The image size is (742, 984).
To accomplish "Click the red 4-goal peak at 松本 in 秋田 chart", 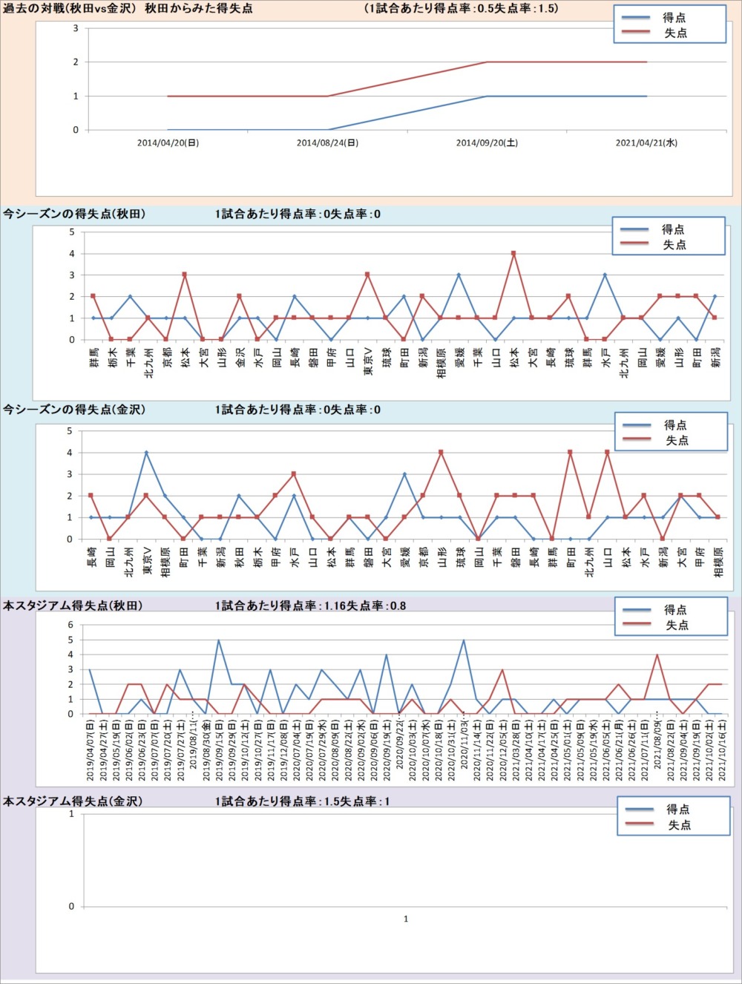I will click(513, 254).
